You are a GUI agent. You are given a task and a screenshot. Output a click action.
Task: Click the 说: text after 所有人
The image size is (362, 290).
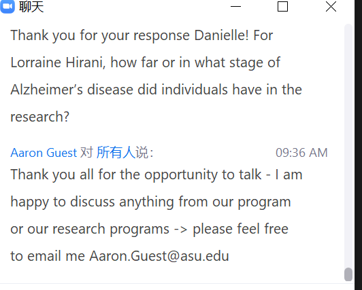144,153
